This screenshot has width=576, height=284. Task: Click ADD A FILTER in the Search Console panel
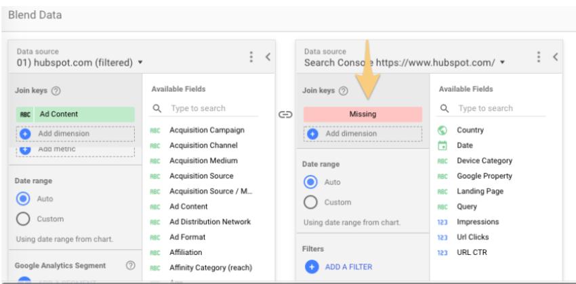(x=348, y=267)
